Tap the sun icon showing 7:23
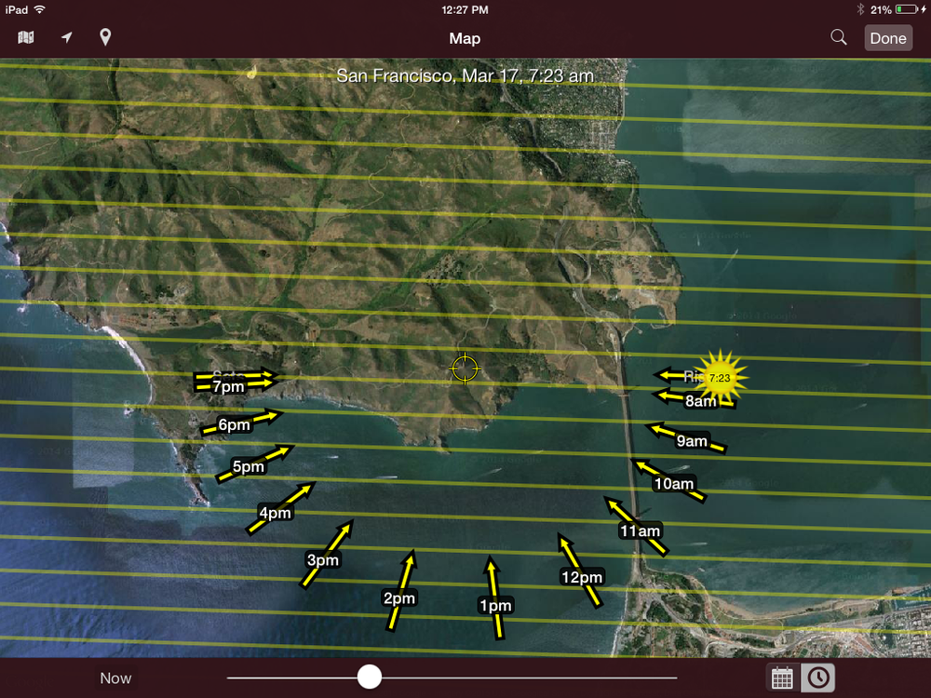 pos(720,378)
